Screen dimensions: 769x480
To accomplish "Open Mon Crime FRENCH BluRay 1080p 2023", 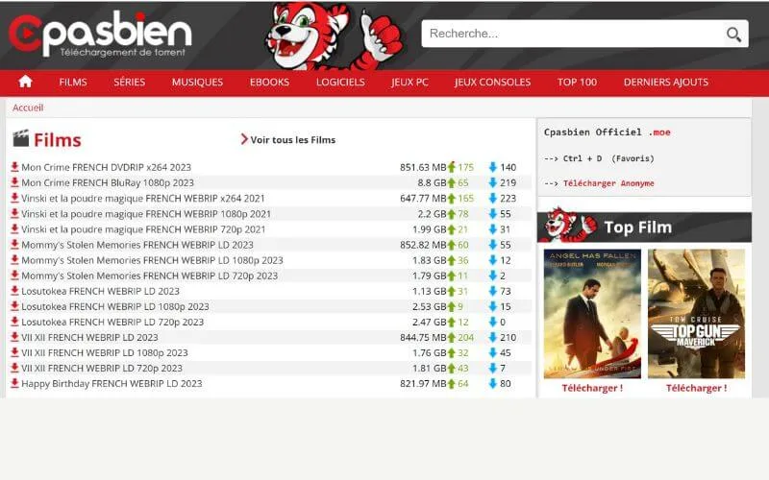I will [108, 182].
